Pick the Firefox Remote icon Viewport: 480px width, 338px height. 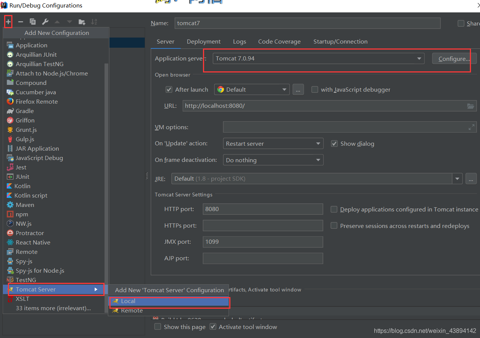[10, 101]
